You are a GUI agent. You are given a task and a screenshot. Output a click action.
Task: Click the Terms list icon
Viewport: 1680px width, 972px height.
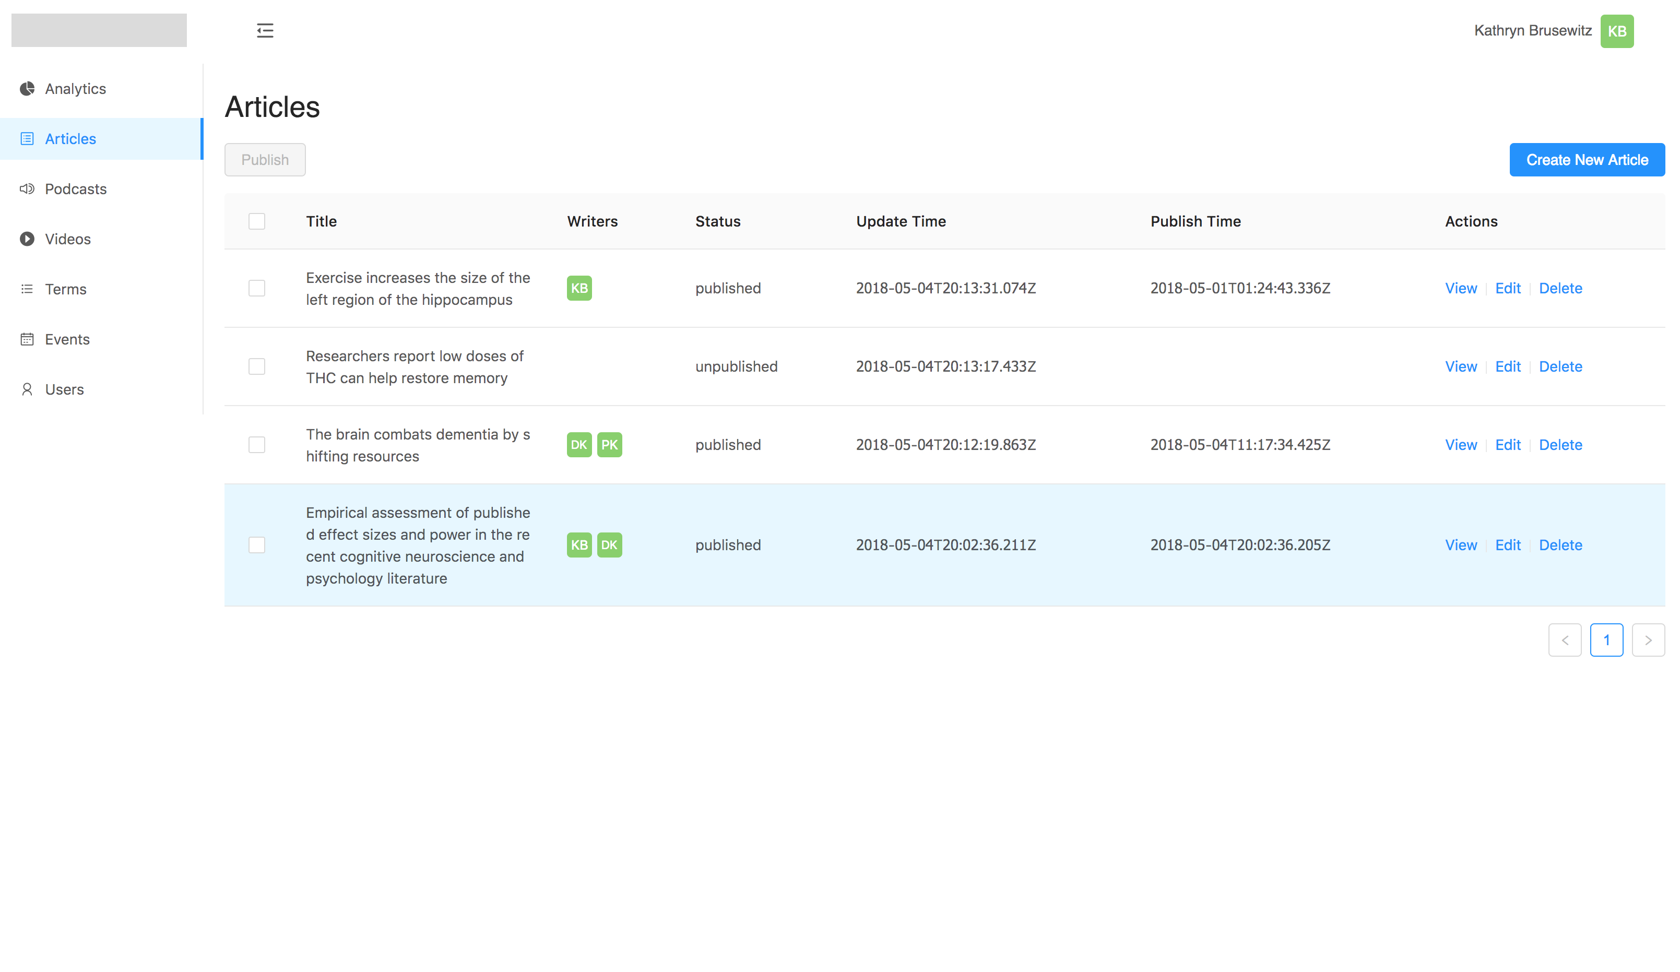(x=27, y=289)
